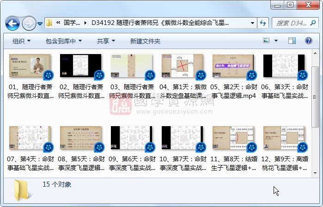Viewport: 323px width, 207px height.
Task: Open the 组织 menu
Action: tap(21, 41)
